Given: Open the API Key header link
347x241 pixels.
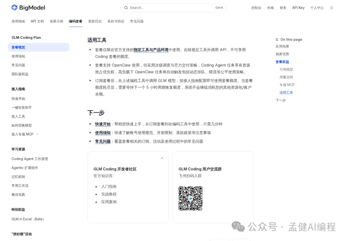Looking at the screenshot, I should 298,8.
